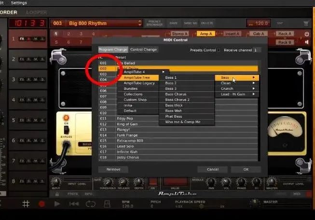Step presets with Big 800 Rhythm arrows
315x220 pixels.
(x=140, y=23)
